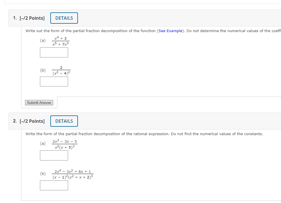Click the [-/2 Points] label for question 2
The width and height of the screenshot is (281, 203).
click(x=32, y=121)
